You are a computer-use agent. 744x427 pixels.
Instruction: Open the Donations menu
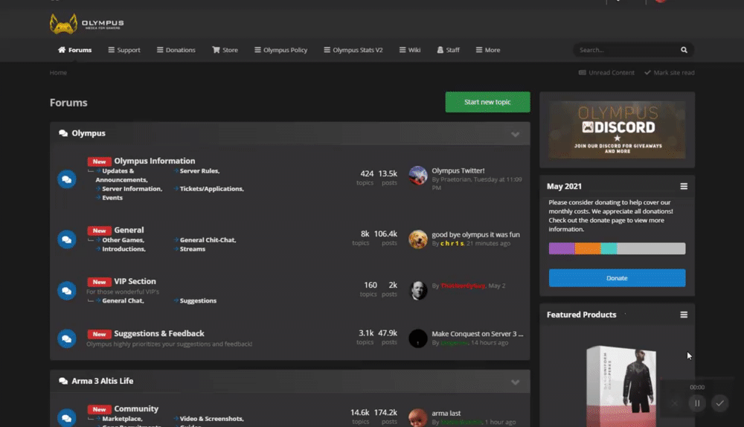click(176, 50)
